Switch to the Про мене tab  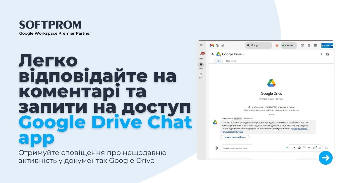(231, 61)
